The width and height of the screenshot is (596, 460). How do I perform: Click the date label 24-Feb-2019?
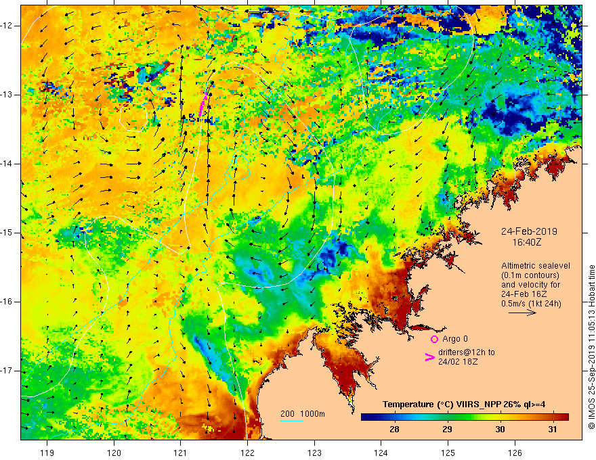(x=529, y=231)
